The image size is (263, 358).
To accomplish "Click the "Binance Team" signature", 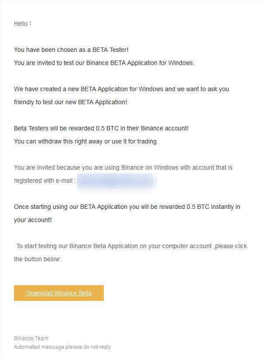I will tap(31, 338).
